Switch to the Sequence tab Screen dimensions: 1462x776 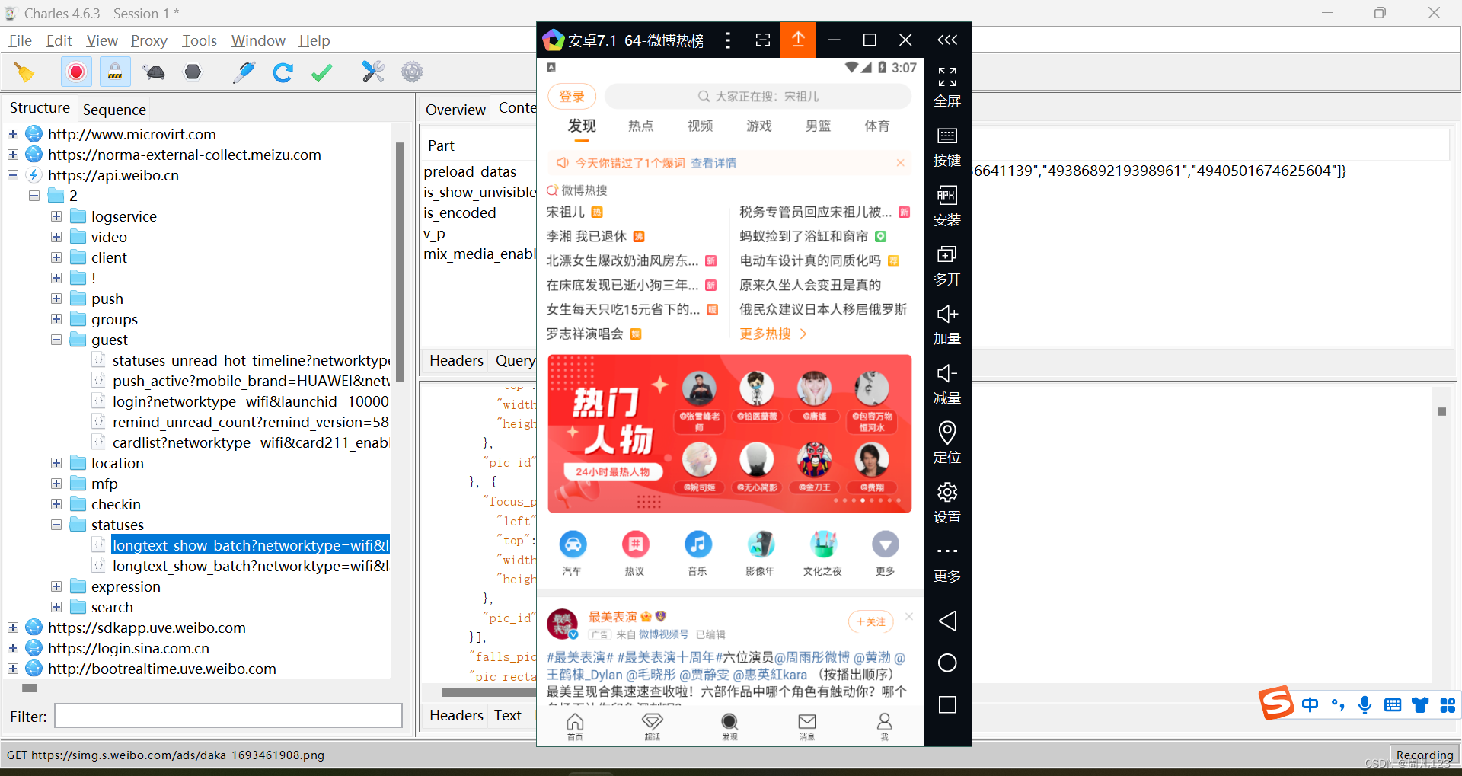point(114,110)
